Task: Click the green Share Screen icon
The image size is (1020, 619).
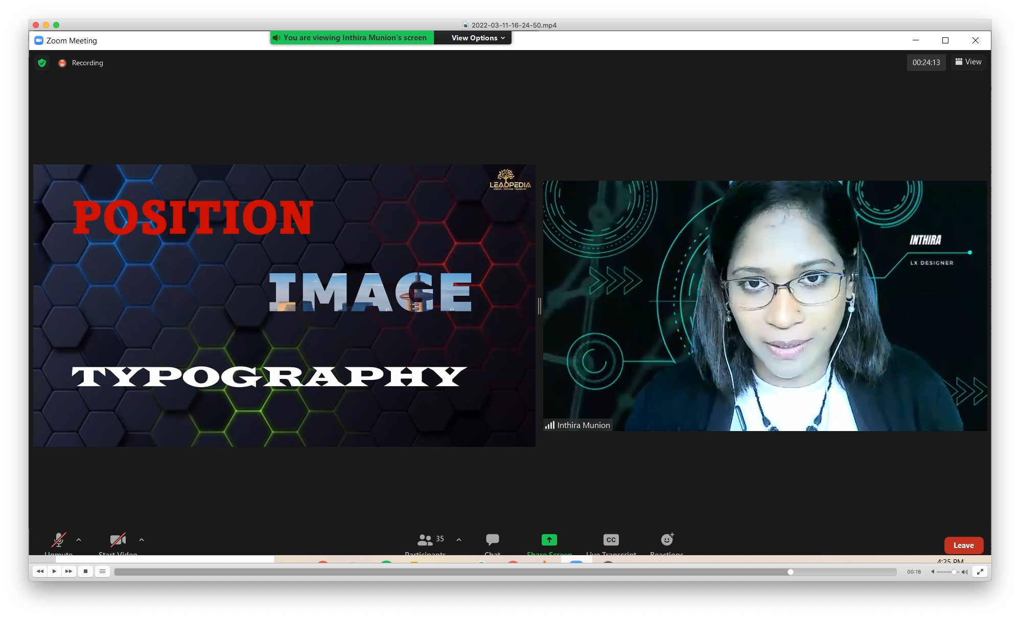Action: click(549, 540)
